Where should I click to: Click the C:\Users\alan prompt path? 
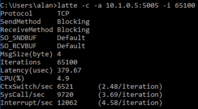[x=27, y=5]
